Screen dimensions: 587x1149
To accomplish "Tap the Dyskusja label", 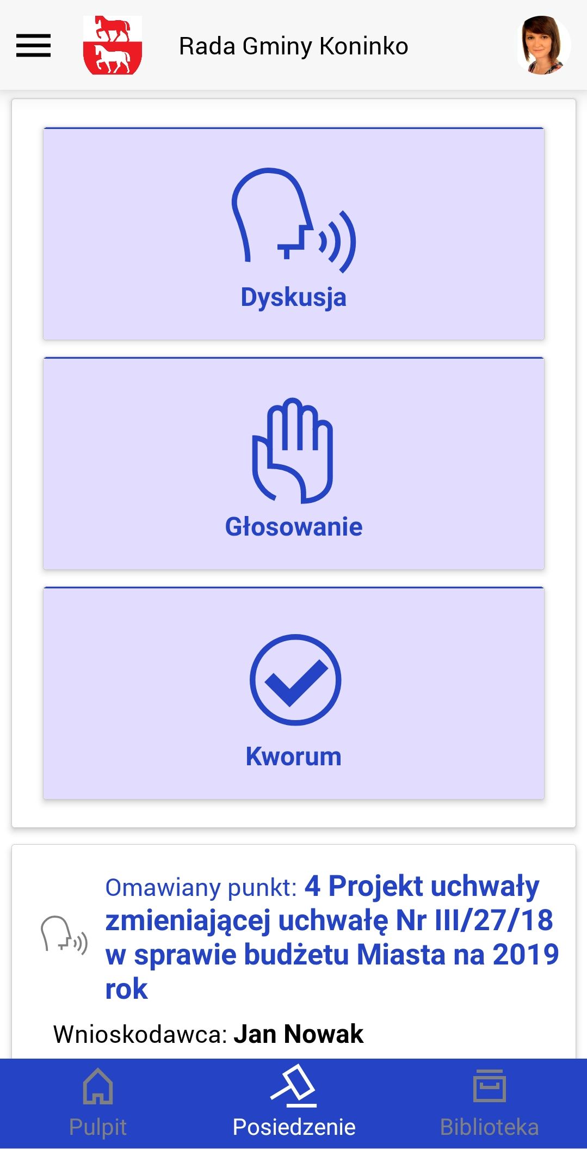I will click(294, 297).
